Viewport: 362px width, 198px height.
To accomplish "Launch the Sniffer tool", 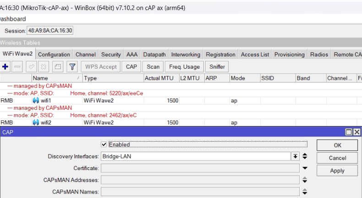I will [x=217, y=67].
